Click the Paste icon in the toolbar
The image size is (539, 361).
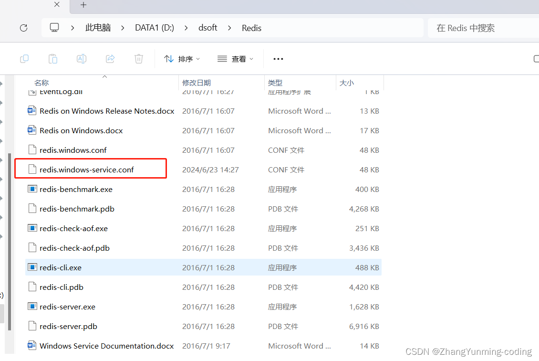click(52, 58)
